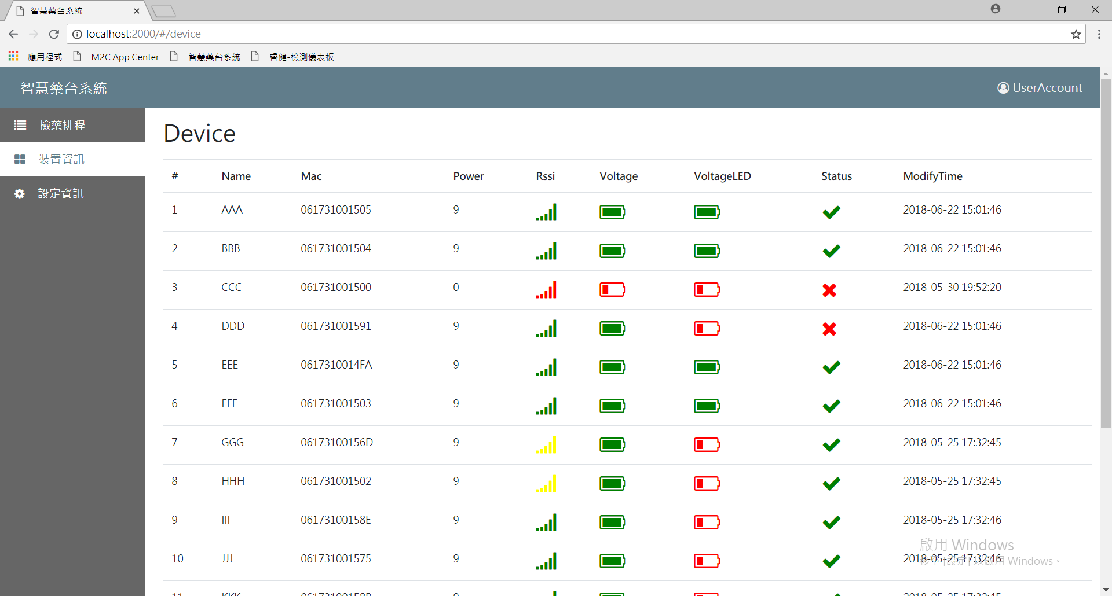Click the Rssi signal icon for JJJ
The height and width of the screenshot is (596, 1112).
546,561
